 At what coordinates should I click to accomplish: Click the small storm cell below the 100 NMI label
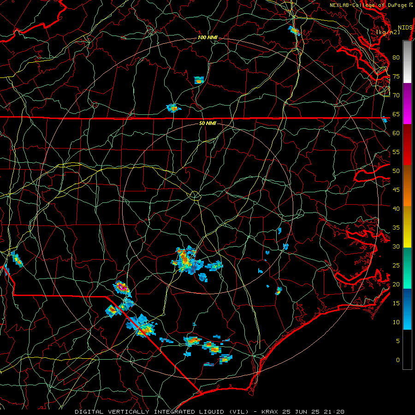199,80
